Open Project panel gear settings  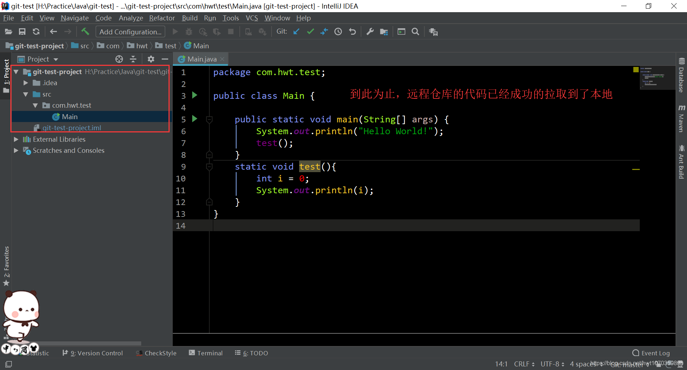coord(151,59)
